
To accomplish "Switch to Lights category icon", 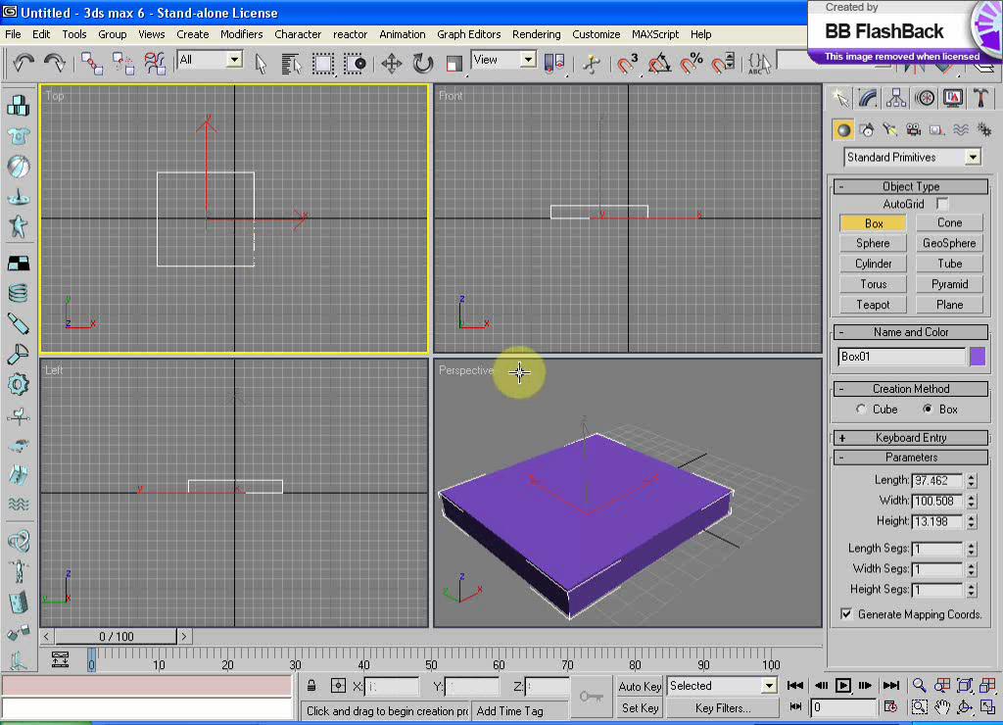I will pyautogui.click(x=889, y=130).
